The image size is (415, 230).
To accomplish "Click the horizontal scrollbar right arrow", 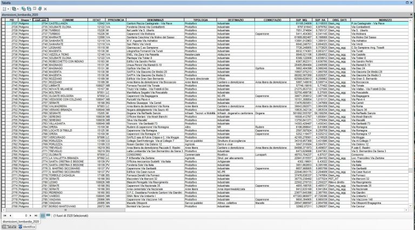I will (406, 210).
